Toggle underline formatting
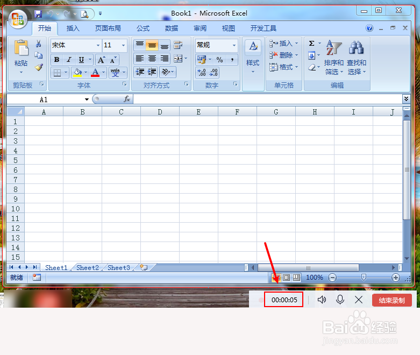The height and width of the screenshot is (355, 420). 81,60
